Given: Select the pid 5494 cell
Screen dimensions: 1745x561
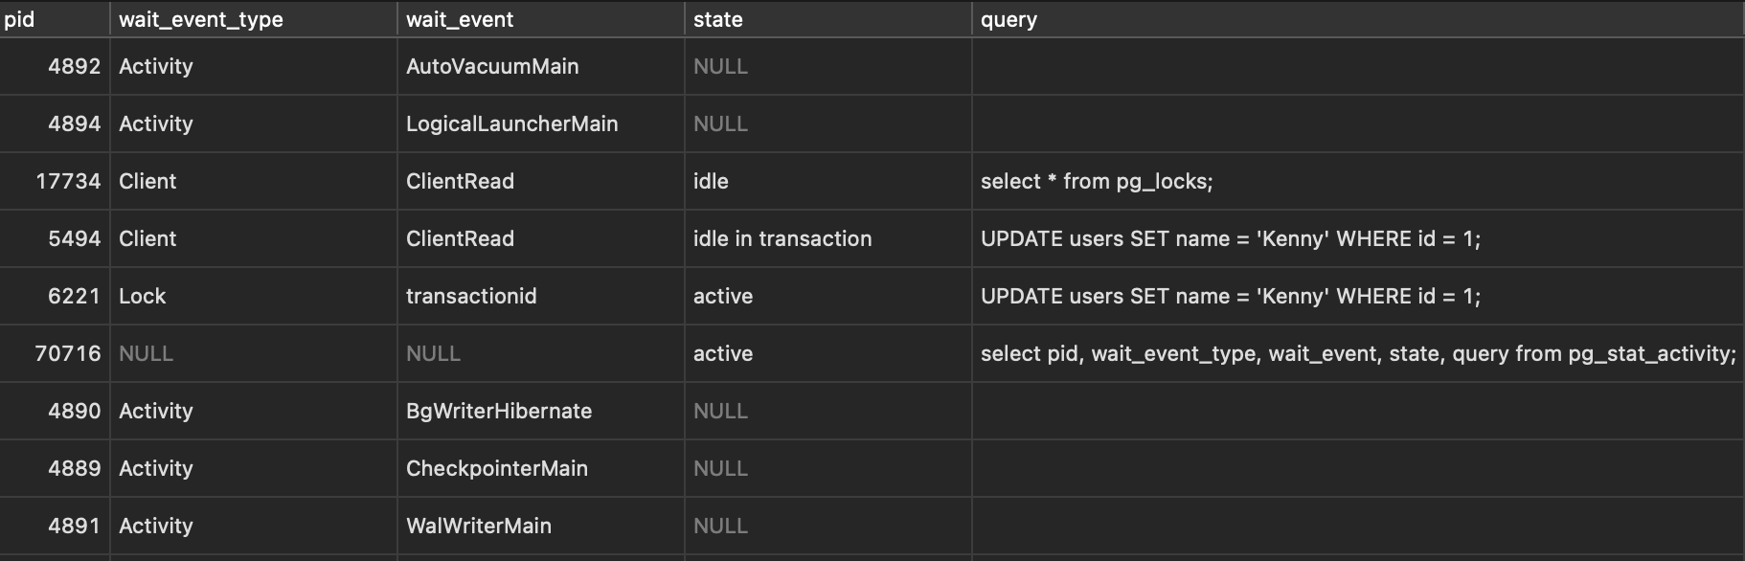Looking at the screenshot, I should pyautogui.click(x=74, y=238).
